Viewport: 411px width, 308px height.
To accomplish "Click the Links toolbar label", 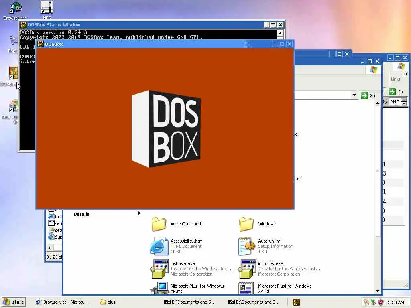I will point(395,79).
